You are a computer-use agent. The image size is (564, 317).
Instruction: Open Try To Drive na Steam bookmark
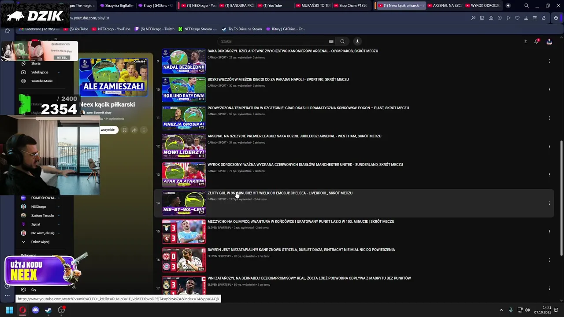tap(242, 29)
